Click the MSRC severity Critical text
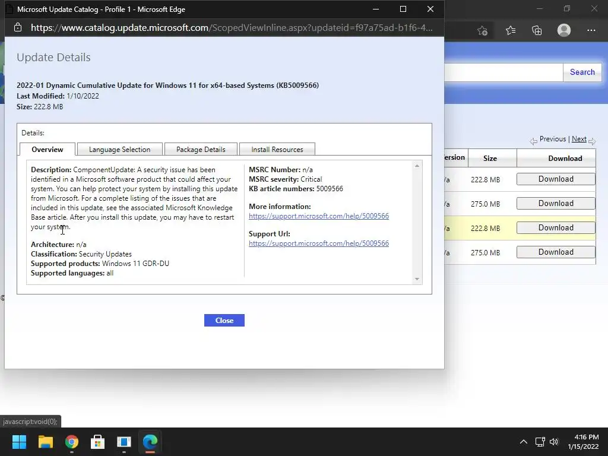This screenshot has height=456, width=608. 286,179
